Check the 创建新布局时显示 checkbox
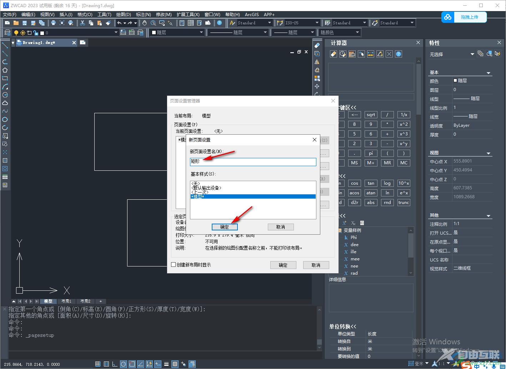 tap(174, 265)
